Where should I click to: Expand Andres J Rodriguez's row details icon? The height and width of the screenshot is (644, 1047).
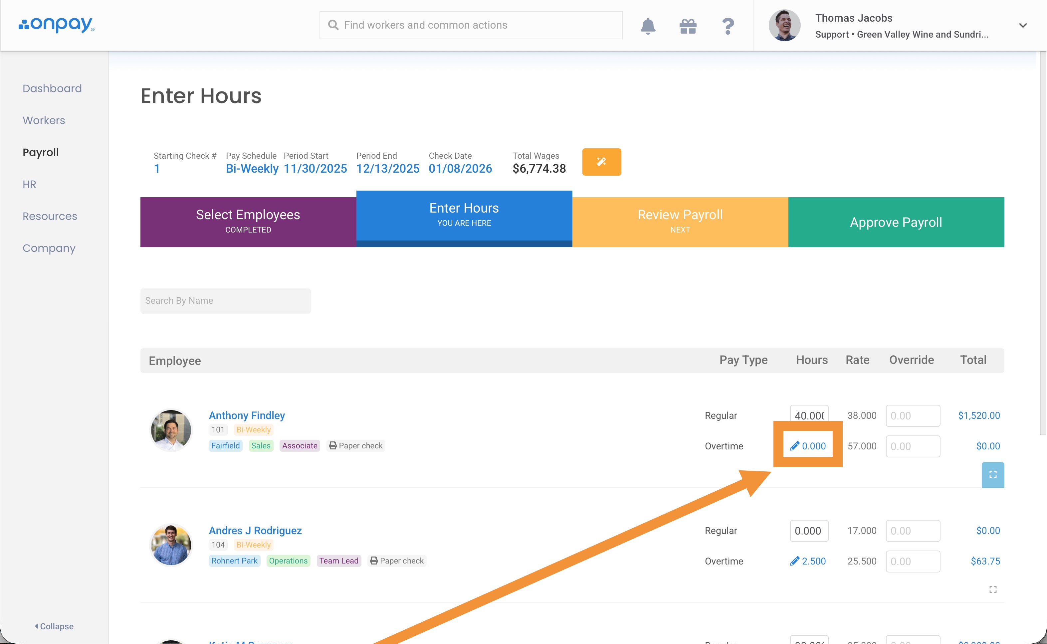(x=992, y=589)
